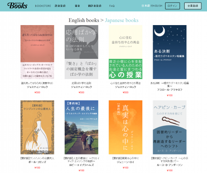The image size is (207, 173).
Task: Open the 著者 navigation item
Action: tap(77, 6)
